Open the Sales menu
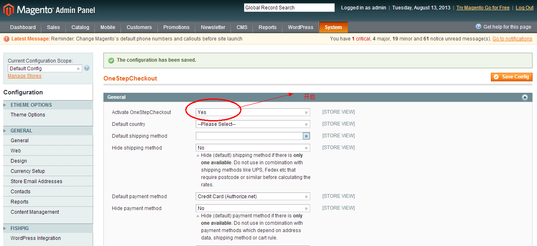Image resolution: width=537 pixels, height=246 pixels. (x=54, y=27)
